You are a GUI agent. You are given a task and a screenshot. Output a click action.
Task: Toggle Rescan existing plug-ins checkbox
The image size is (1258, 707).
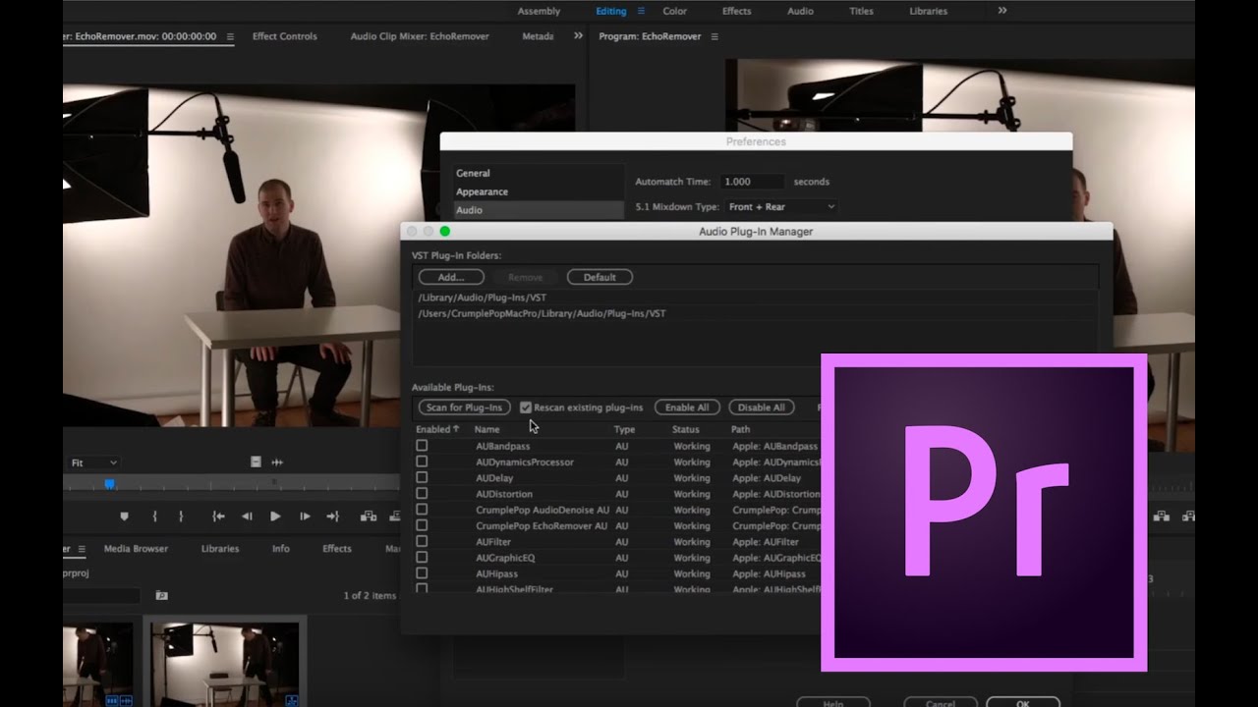pos(526,408)
